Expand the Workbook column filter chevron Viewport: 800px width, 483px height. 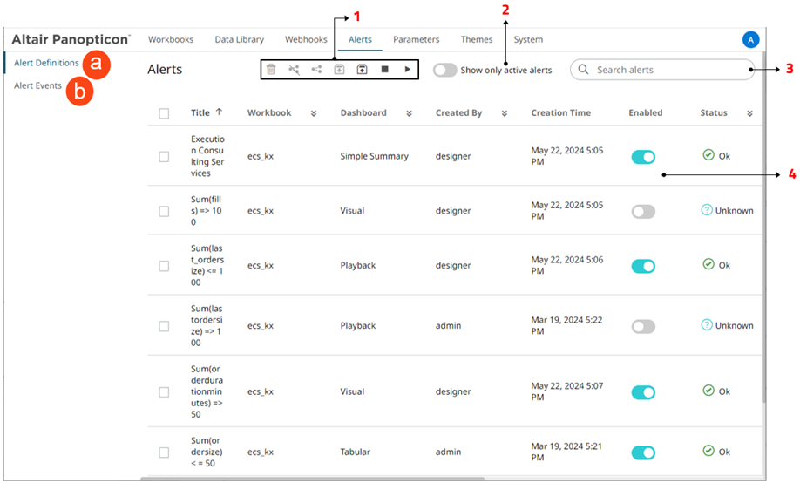314,113
